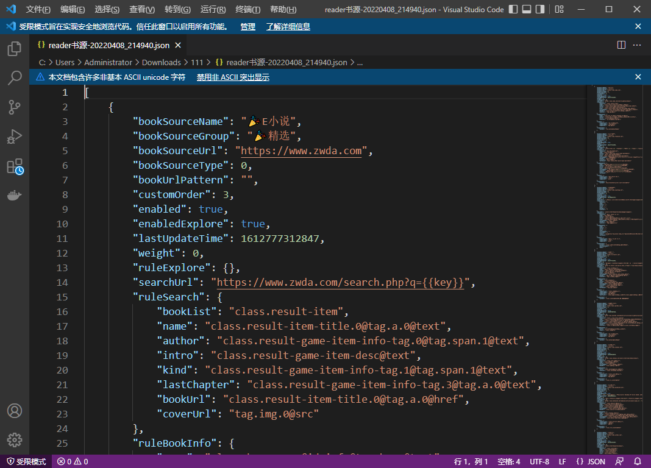Change indentation via 空格: 4
651x468 pixels.
click(508, 461)
